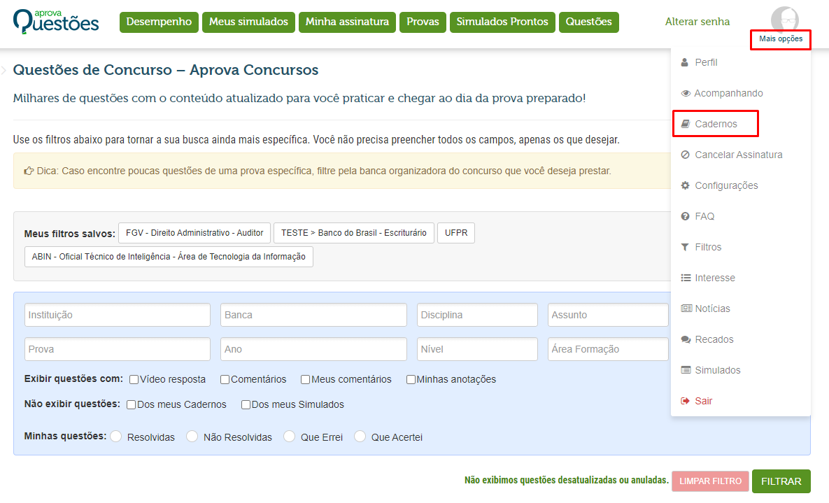Open the Ano filter field

pyautogui.click(x=313, y=348)
